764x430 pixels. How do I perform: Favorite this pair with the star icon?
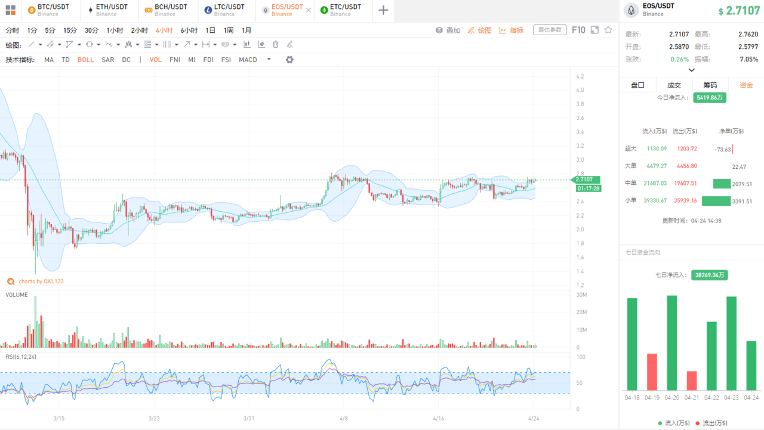click(x=608, y=30)
